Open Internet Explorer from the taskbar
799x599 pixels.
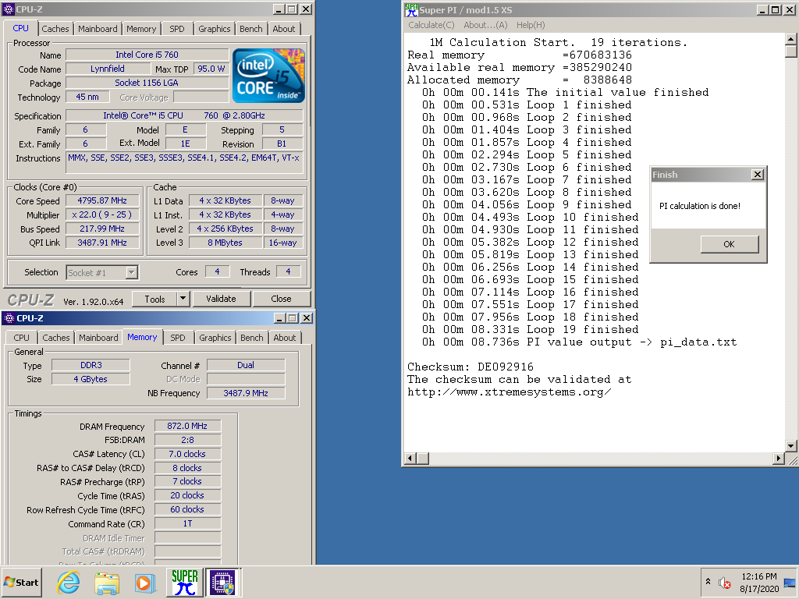pyautogui.click(x=69, y=582)
